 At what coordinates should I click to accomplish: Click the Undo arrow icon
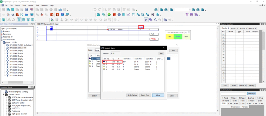[95, 10]
